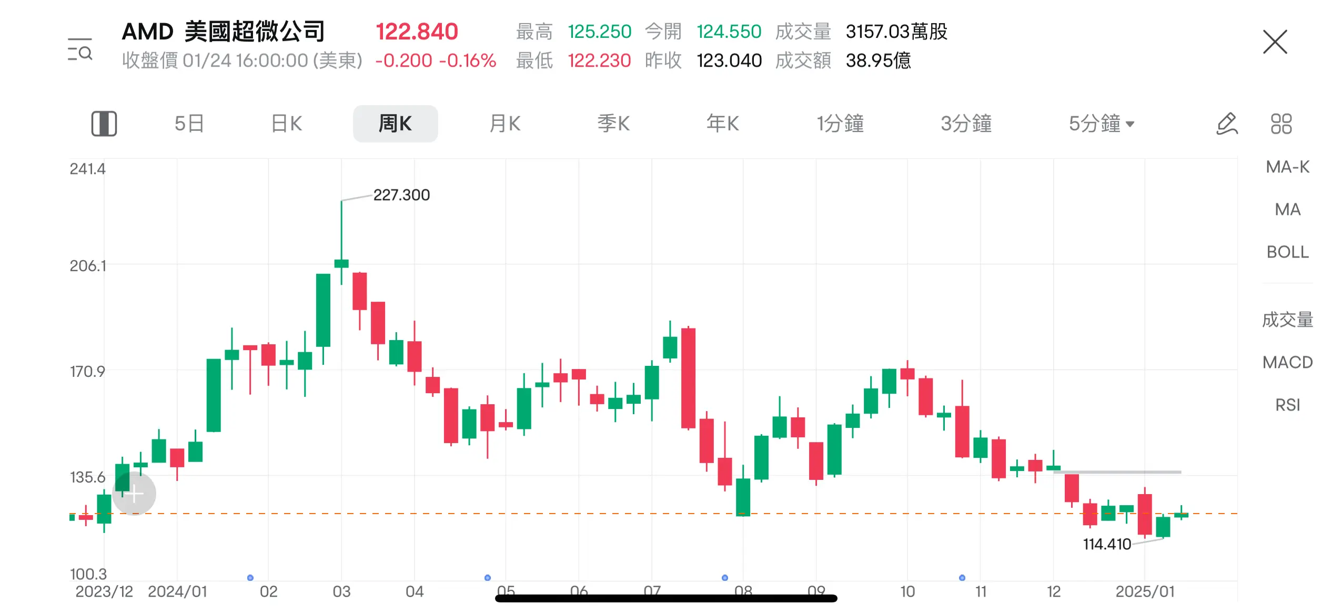1332x615 pixels.
Task: Tap the 135.6 price axis label
Action: [x=87, y=477]
